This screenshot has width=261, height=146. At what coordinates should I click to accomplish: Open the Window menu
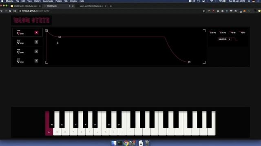73,1
